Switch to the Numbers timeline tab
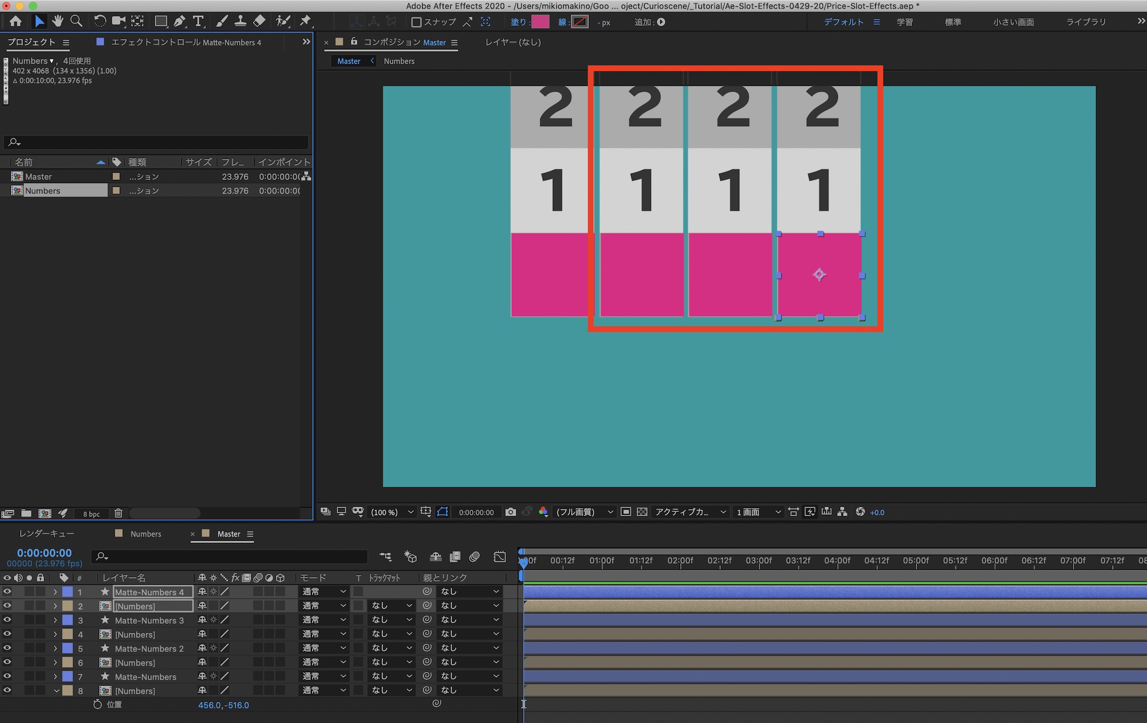 pos(146,534)
